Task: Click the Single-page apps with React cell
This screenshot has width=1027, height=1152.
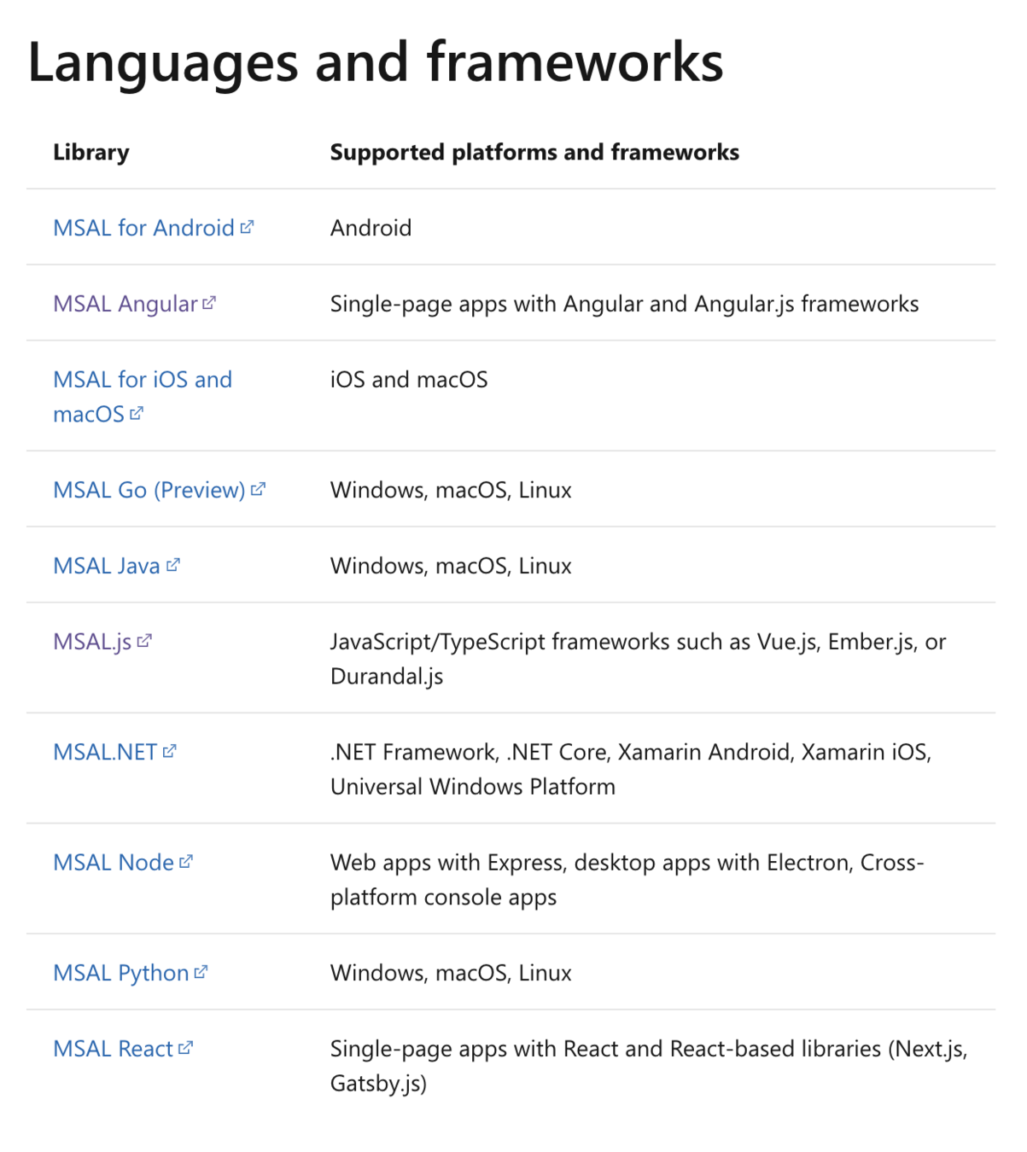Action: coord(649,1066)
